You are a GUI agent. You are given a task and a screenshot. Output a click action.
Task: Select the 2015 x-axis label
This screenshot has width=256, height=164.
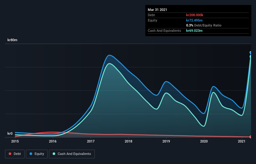pyautogui.click(x=15, y=141)
